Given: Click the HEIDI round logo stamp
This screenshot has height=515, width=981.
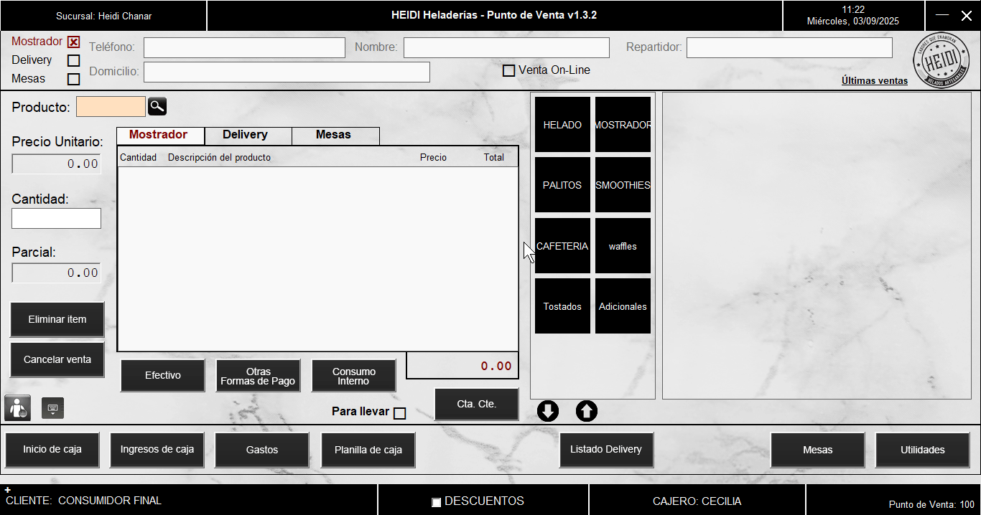Looking at the screenshot, I should (940, 60).
